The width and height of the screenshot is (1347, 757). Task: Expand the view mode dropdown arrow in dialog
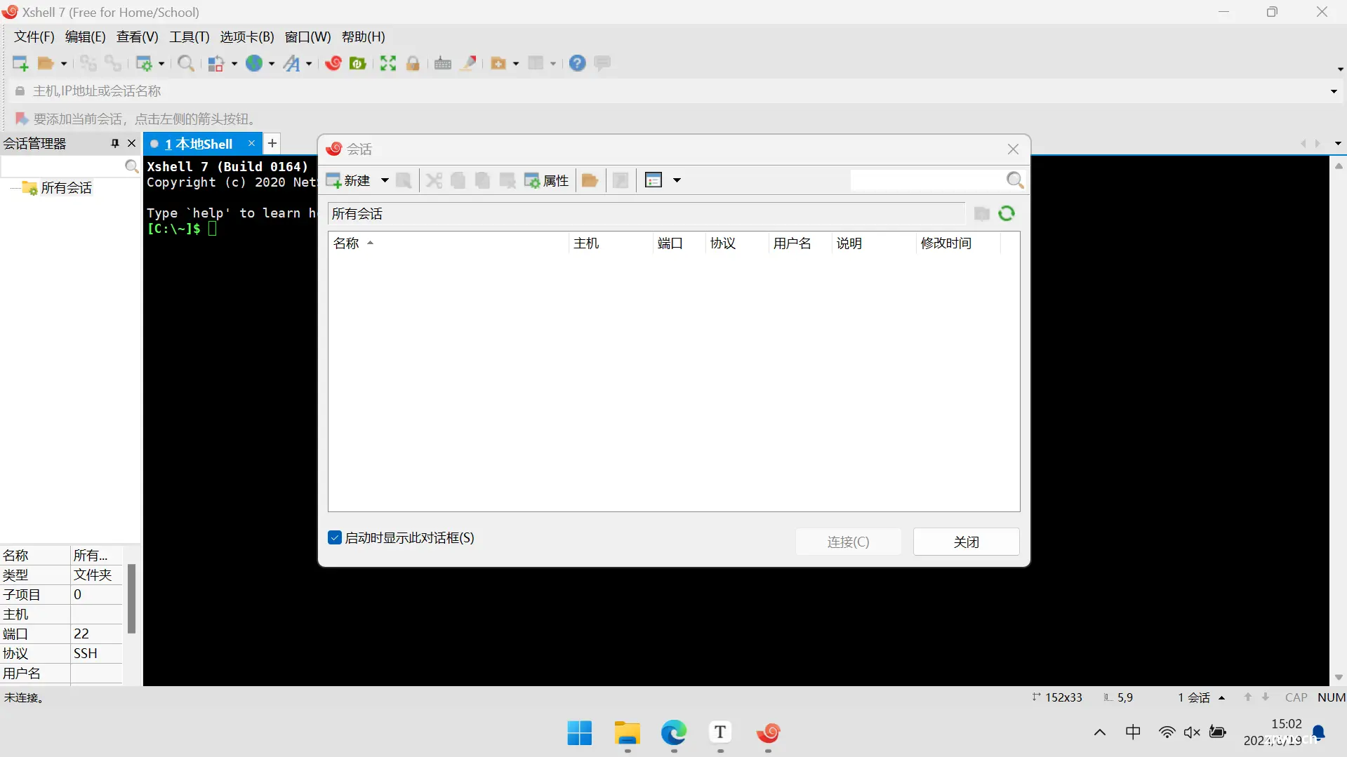click(x=677, y=180)
